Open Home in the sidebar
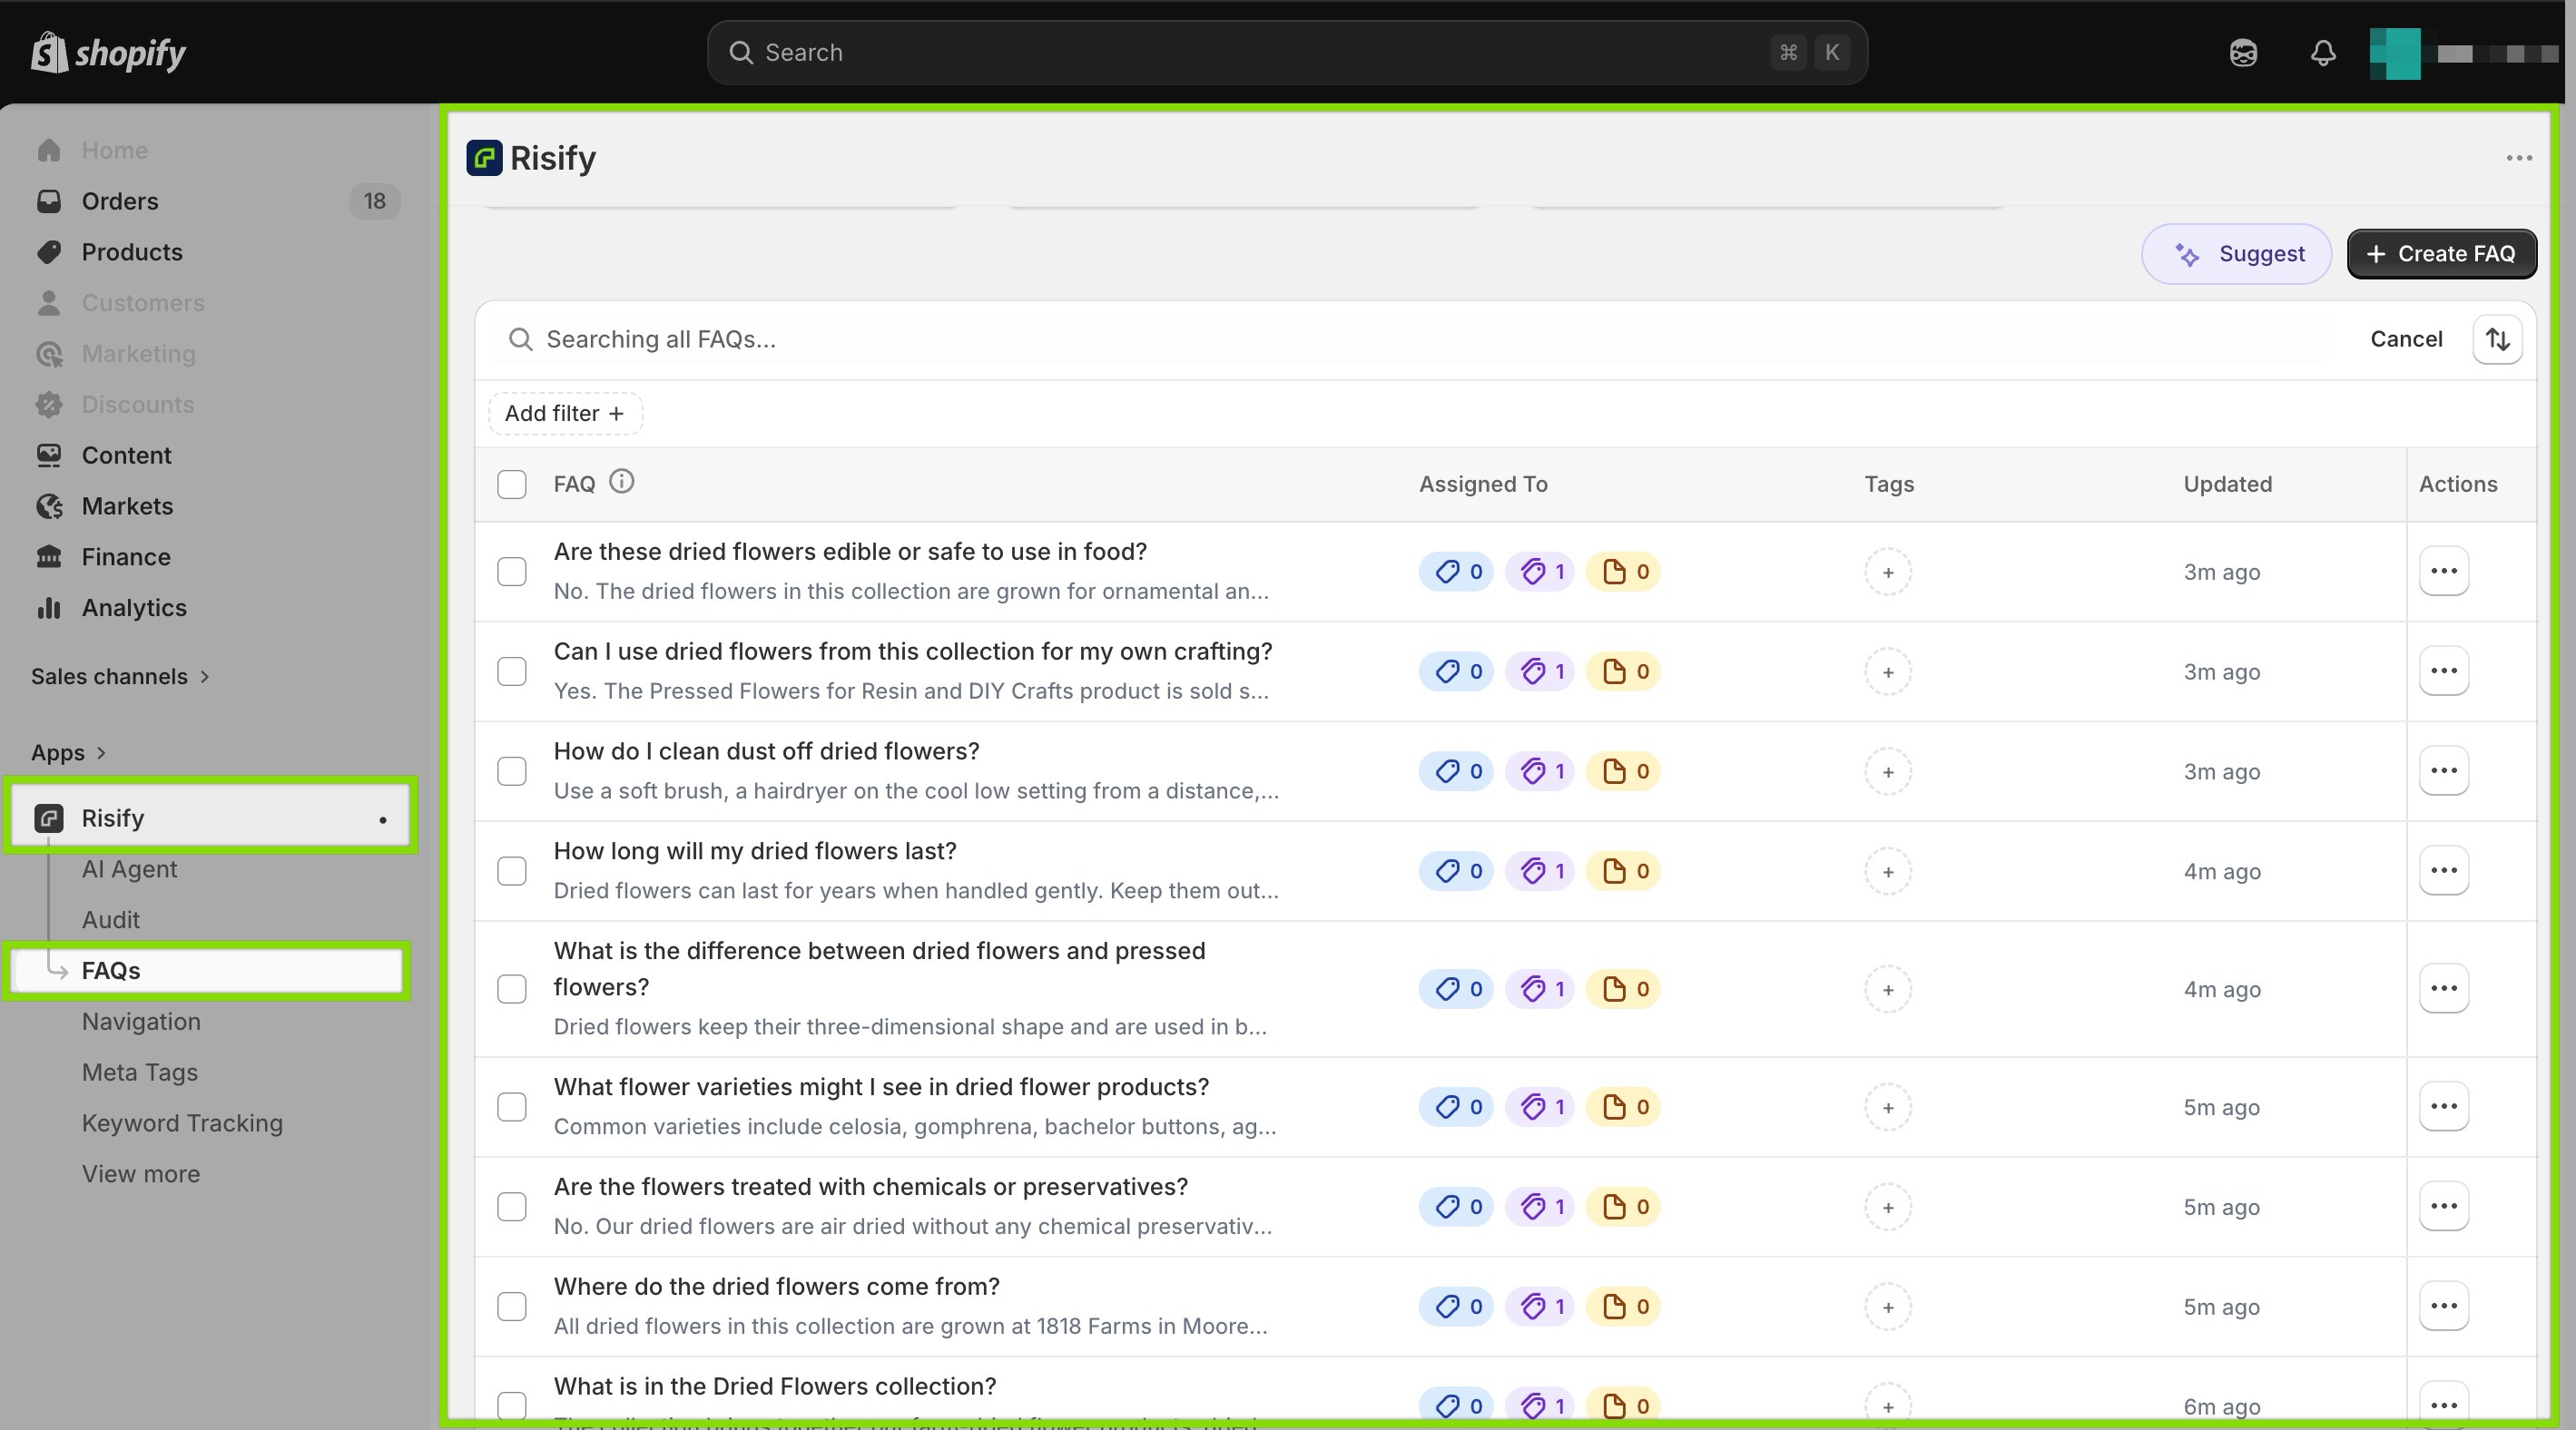This screenshot has height=1430, width=2576. pyautogui.click(x=114, y=150)
